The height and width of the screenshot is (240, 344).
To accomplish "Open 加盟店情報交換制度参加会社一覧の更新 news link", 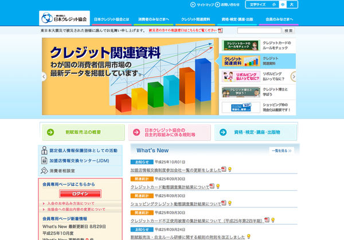I will pyautogui.click(x=176, y=170).
